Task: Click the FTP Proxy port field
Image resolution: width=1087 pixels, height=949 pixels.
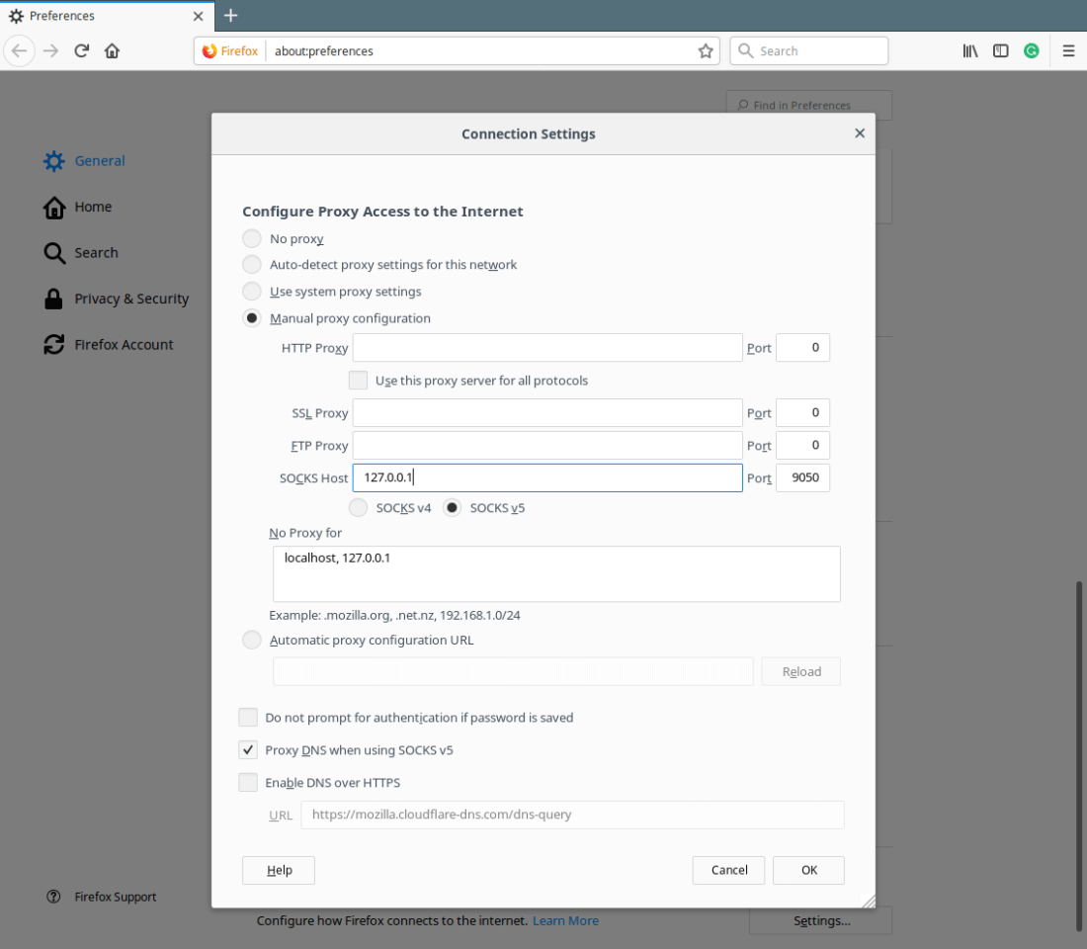Action: click(802, 446)
